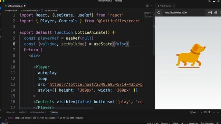Open the browser debug bug icon
Image resolution: width=221 pixels, height=124 pixels.
[215, 12]
